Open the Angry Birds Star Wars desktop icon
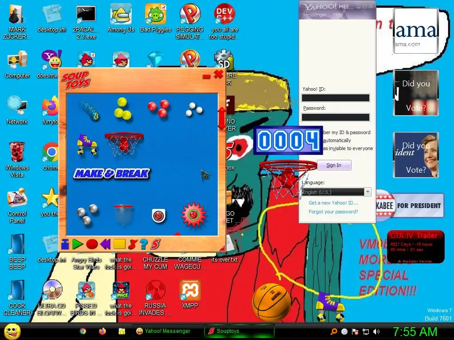The width and height of the screenshot is (454, 340). tap(86, 263)
